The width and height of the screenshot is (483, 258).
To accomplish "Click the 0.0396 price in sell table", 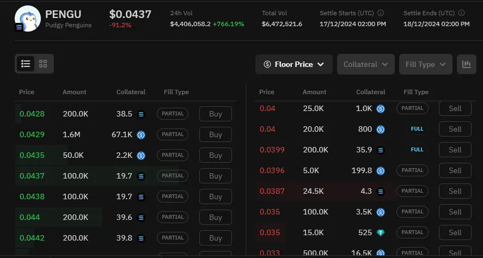I will pos(272,170).
